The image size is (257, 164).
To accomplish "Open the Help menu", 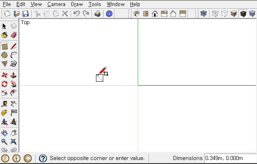I will point(135,4).
